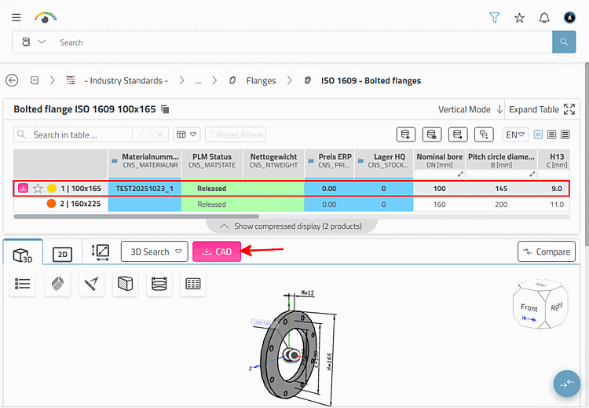Screen dimensions: 589x408
Task: Open the EN language dropdown
Action: tap(515, 134)
